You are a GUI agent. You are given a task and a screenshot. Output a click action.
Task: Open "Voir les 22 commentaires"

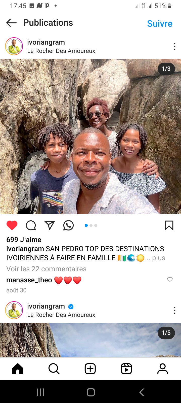coord(46,269)
